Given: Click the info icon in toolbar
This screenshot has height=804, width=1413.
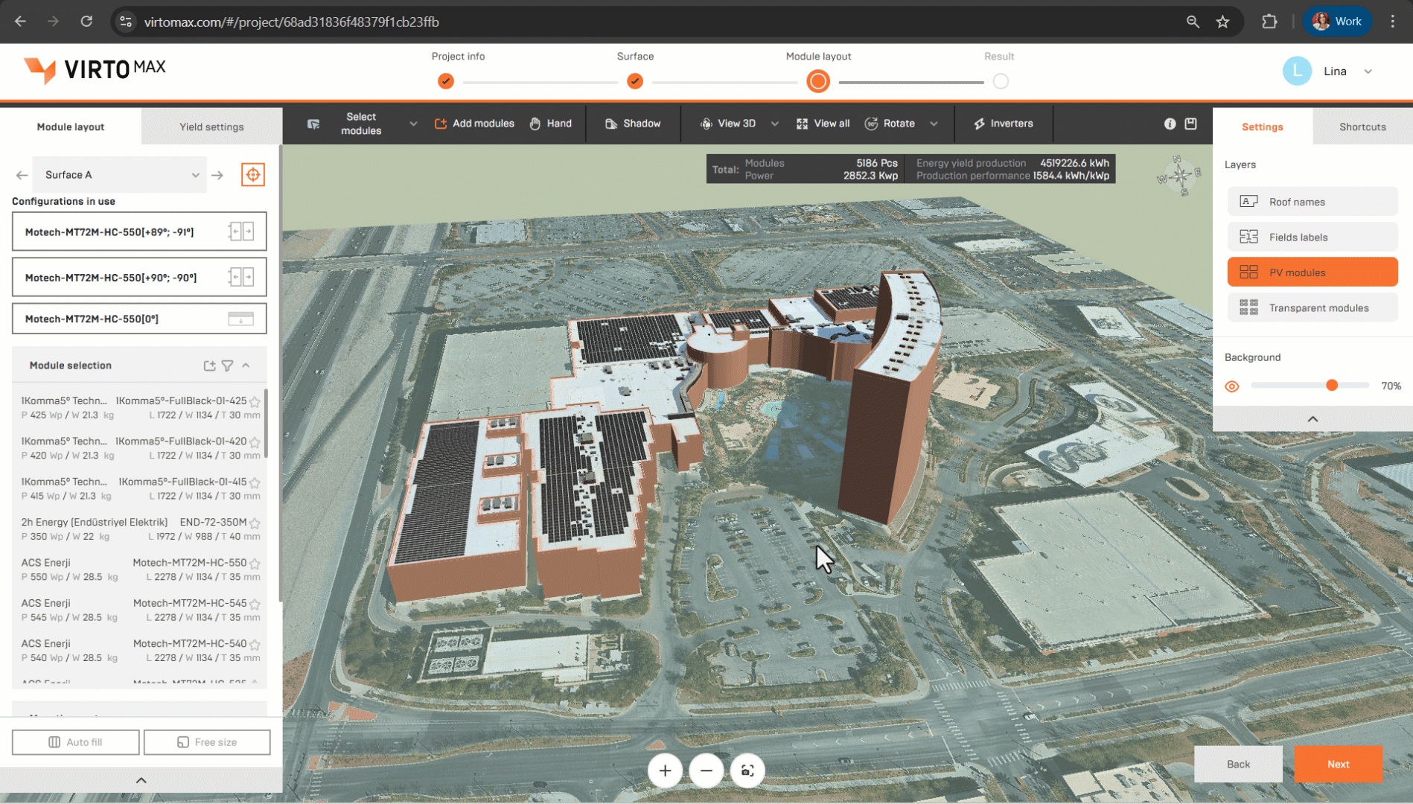Looking at the screenshot, I should click(1170, 124).
